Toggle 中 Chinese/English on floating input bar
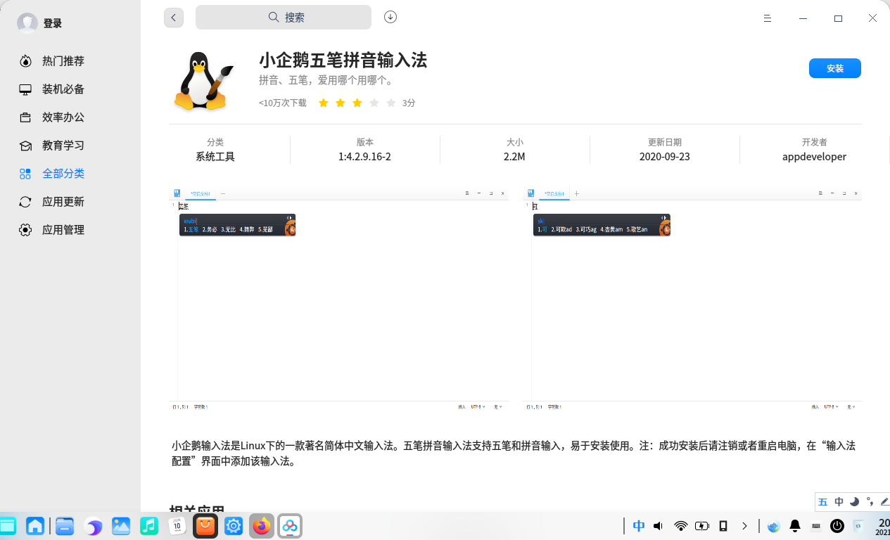This screenshot has width=890, height=540. (839, 502)
